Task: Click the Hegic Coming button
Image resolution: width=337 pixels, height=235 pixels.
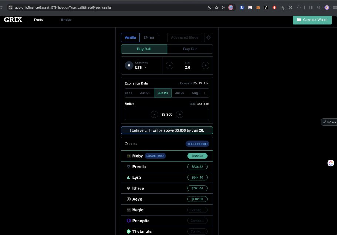Action: click(197, 210)
